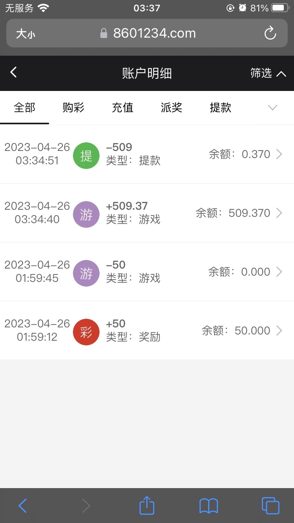Tap the red 彩 reward icon
The height and width of the screenshot is (523, 294).
pos(86,332)
